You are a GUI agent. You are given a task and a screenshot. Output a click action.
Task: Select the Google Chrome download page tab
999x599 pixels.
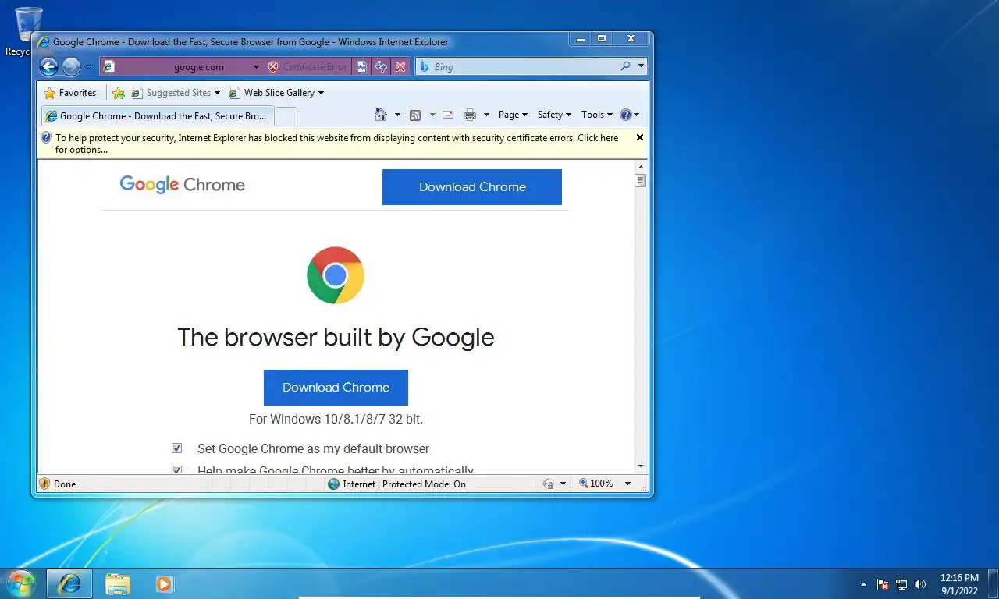click(156, 116)
